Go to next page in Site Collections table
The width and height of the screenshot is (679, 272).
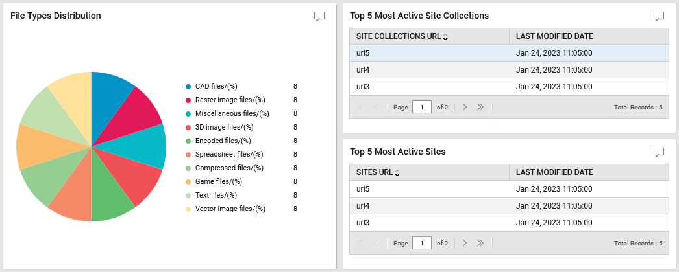tap(465, 107)
